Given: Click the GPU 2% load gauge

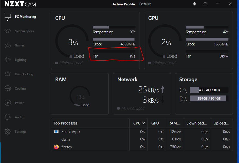Looking at the screenshot, I should pos(165,41).
